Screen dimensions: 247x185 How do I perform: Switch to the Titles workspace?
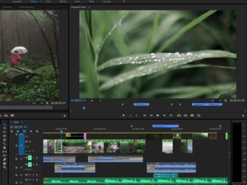[x=91, y=2]
